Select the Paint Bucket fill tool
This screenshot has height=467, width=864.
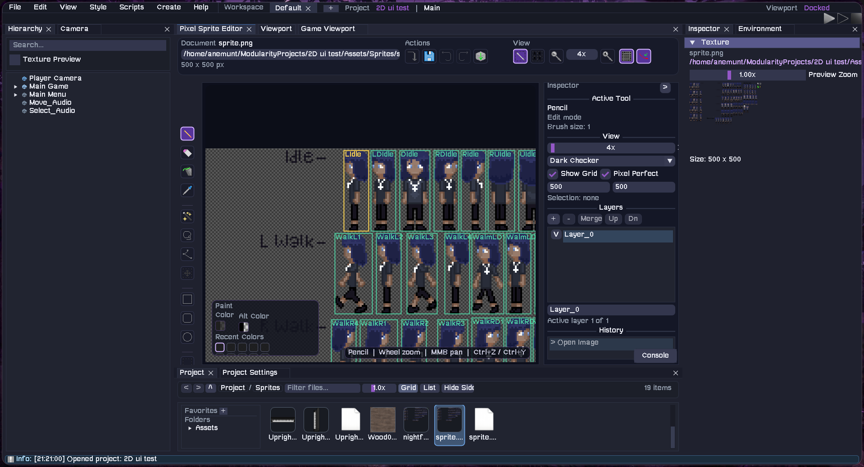click(x=187, y=171)
